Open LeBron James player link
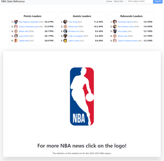The height and width of the screenshot is (161, 164). click(x=74, y=40)
